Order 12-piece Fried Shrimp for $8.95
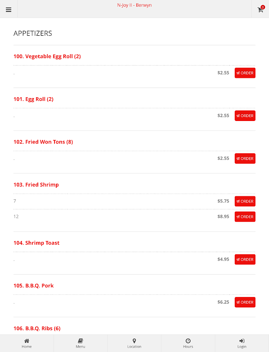The height and width of the screenshot is (352, 269). coord(245,216)
